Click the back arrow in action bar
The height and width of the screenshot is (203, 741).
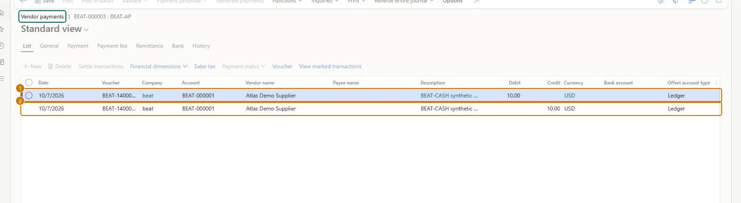coord(23,1)
